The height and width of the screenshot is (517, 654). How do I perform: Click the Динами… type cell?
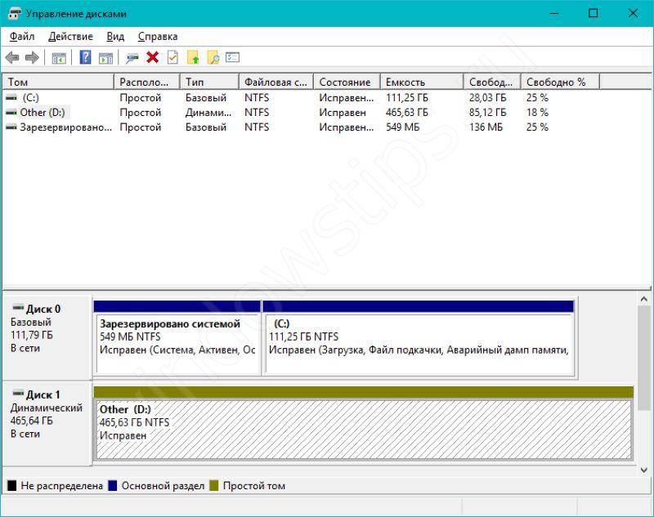pyautogui.click(x=208, y=113)
